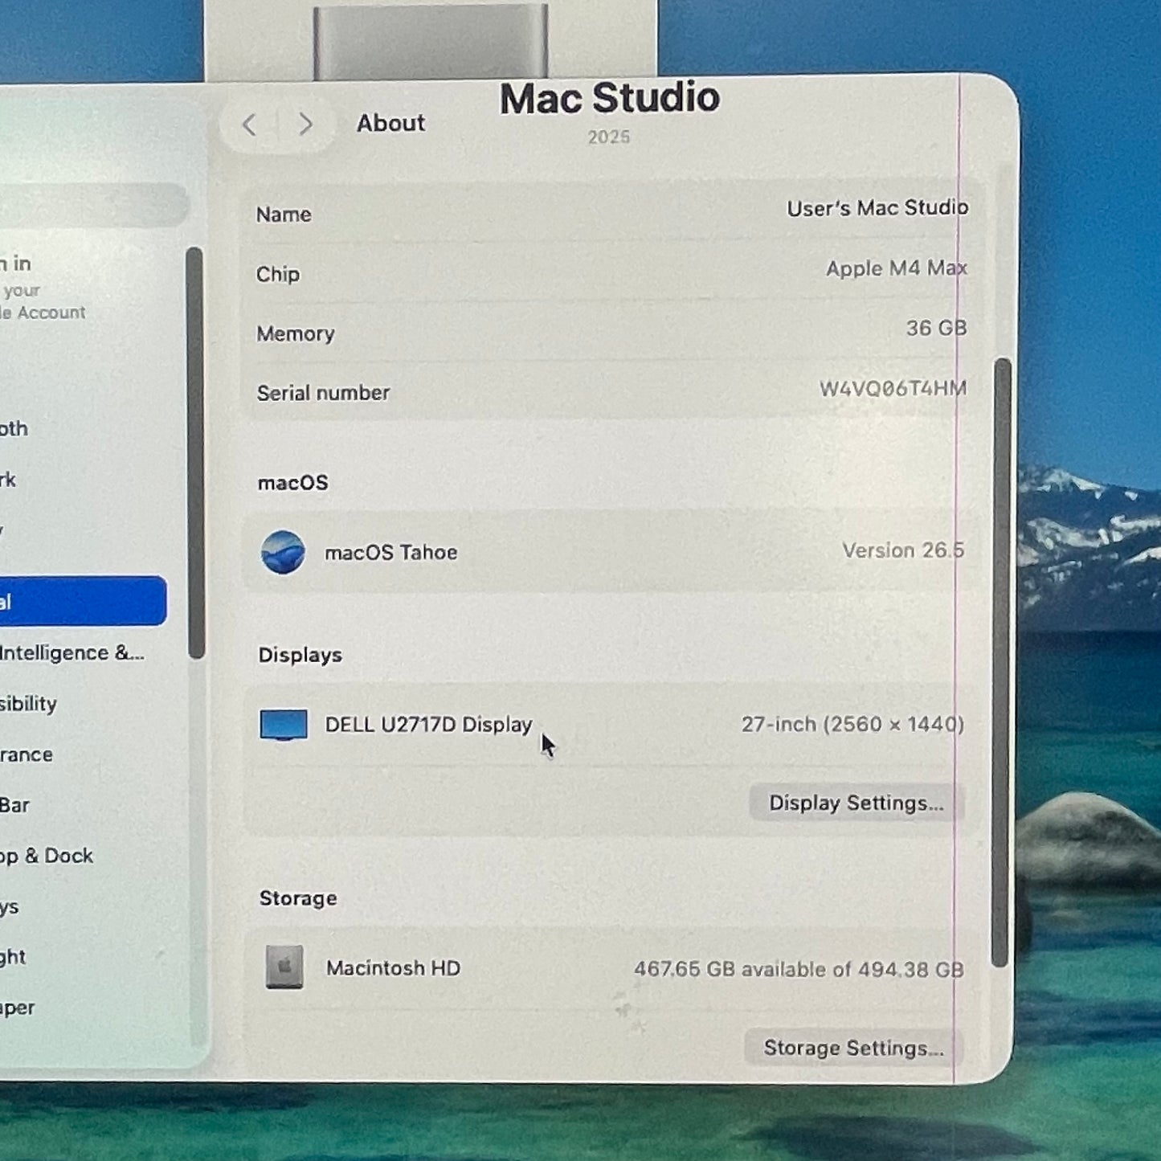
Task: Click the Version 26.5 text
Action: [x=903, y=550]
